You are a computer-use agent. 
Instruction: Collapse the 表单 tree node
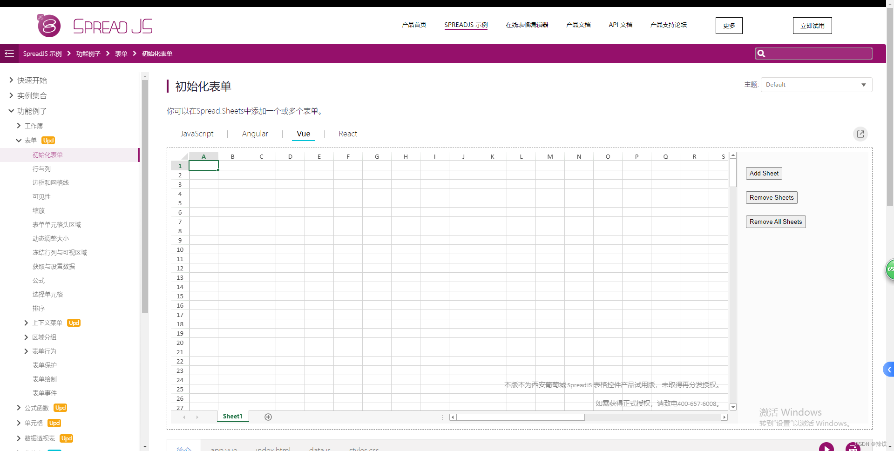[x=19, y=140]
